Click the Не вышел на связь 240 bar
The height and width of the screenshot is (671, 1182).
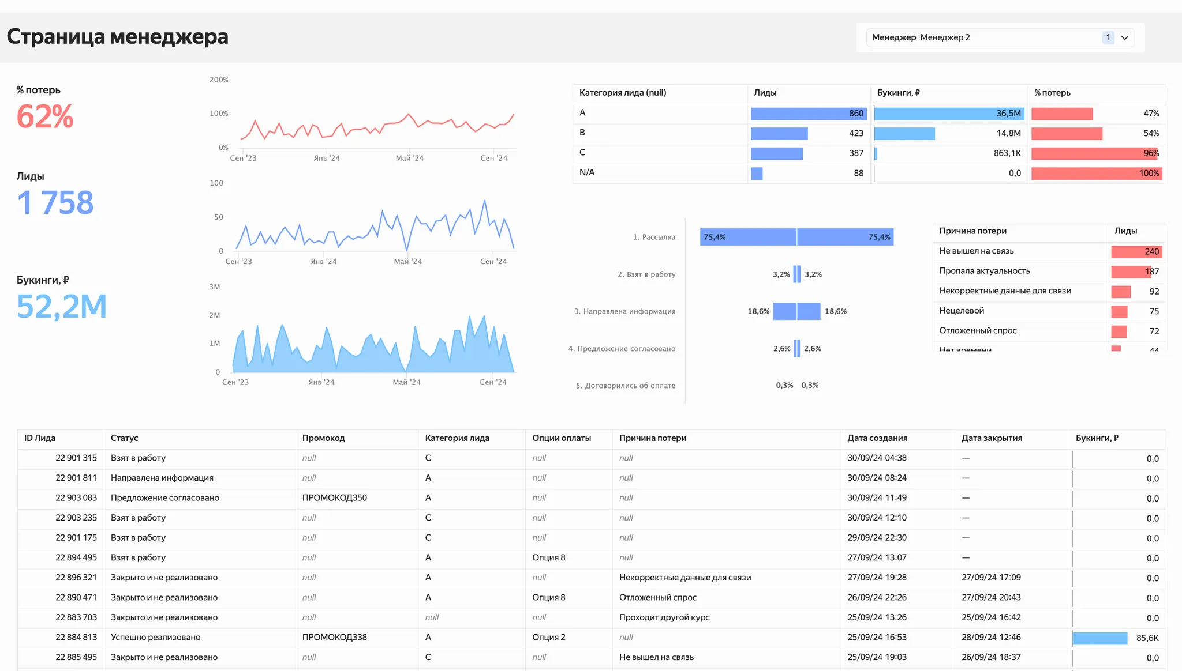tap(1136, 252)
